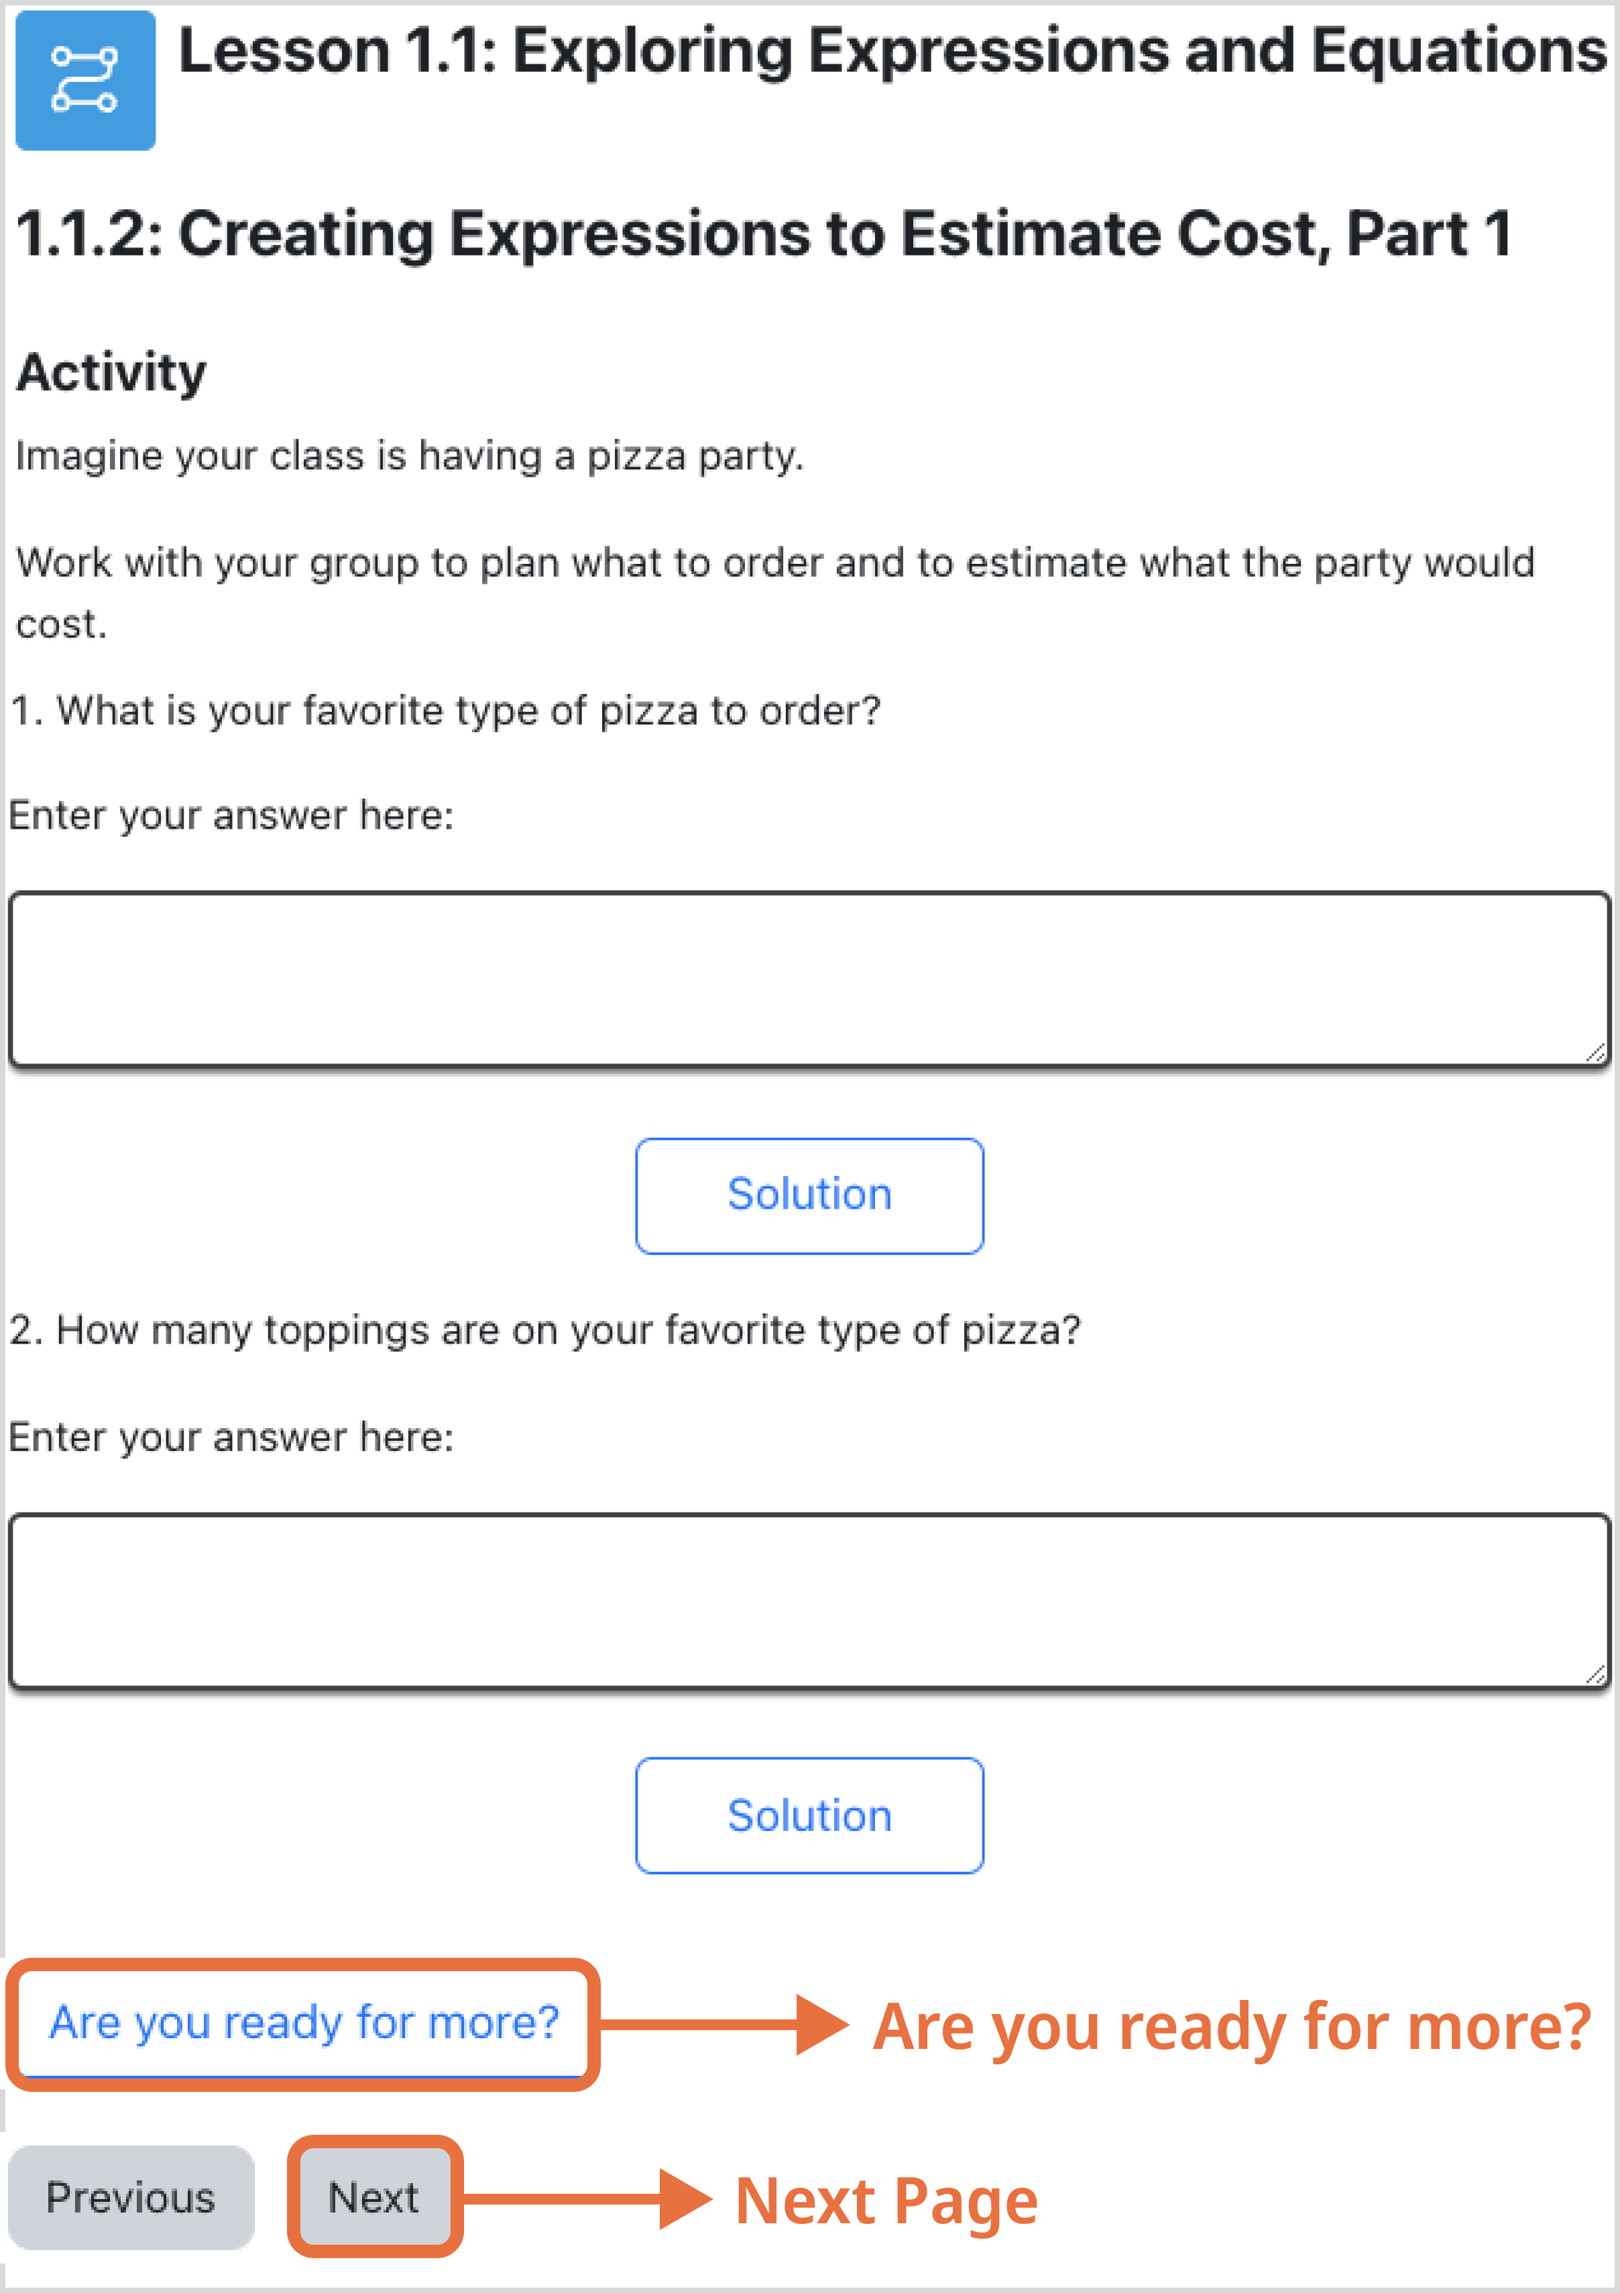Click the answer box for question 1
1620x2293 pixels.
pyautogui.click(x=809, y=979)
